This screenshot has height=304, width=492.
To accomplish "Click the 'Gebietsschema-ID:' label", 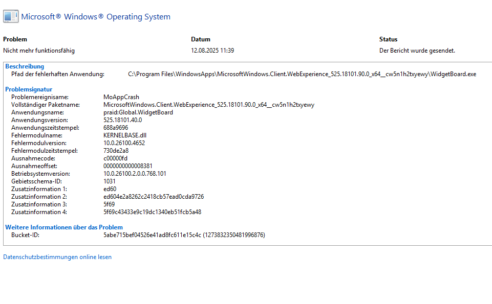I will coord(36,181).
